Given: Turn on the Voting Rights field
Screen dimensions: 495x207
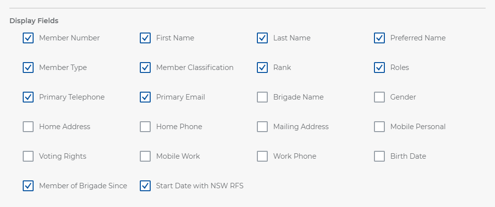Looking at the screenshot, I should click(x=28, y=156).
